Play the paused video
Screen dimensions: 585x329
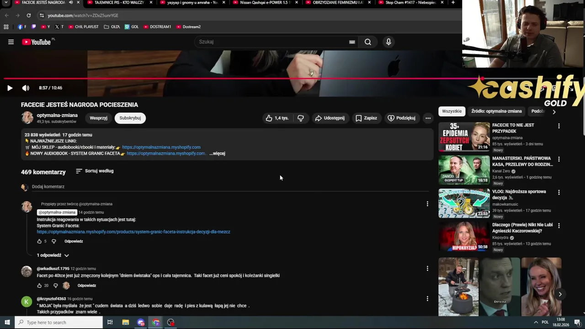pyautogui.click(x=10, y=88)
